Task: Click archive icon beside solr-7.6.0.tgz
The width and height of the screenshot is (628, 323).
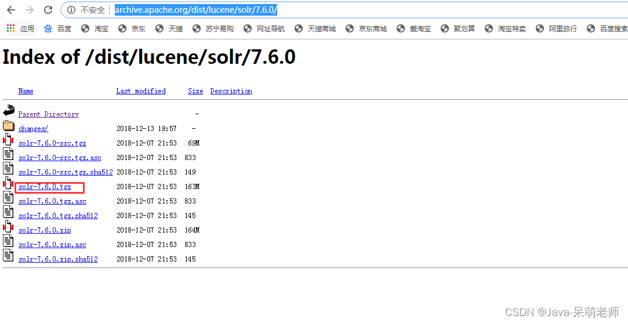Action: click(x=9, y=183)
